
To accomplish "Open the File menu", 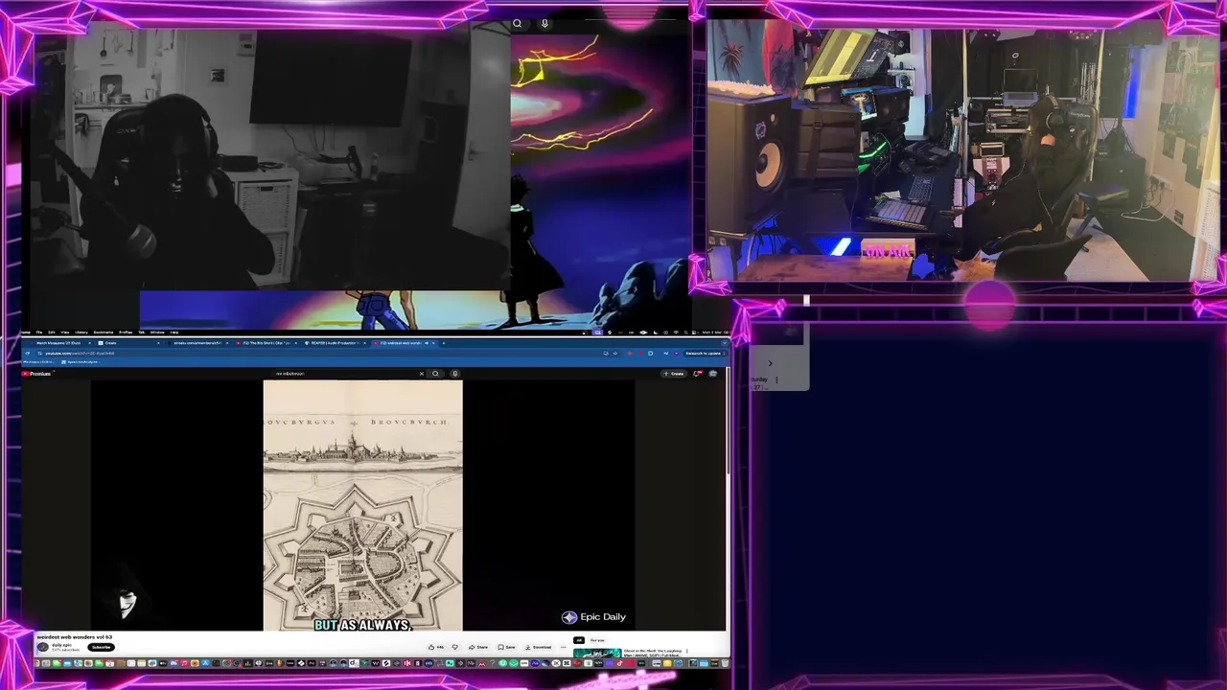I will click(39, 333).
